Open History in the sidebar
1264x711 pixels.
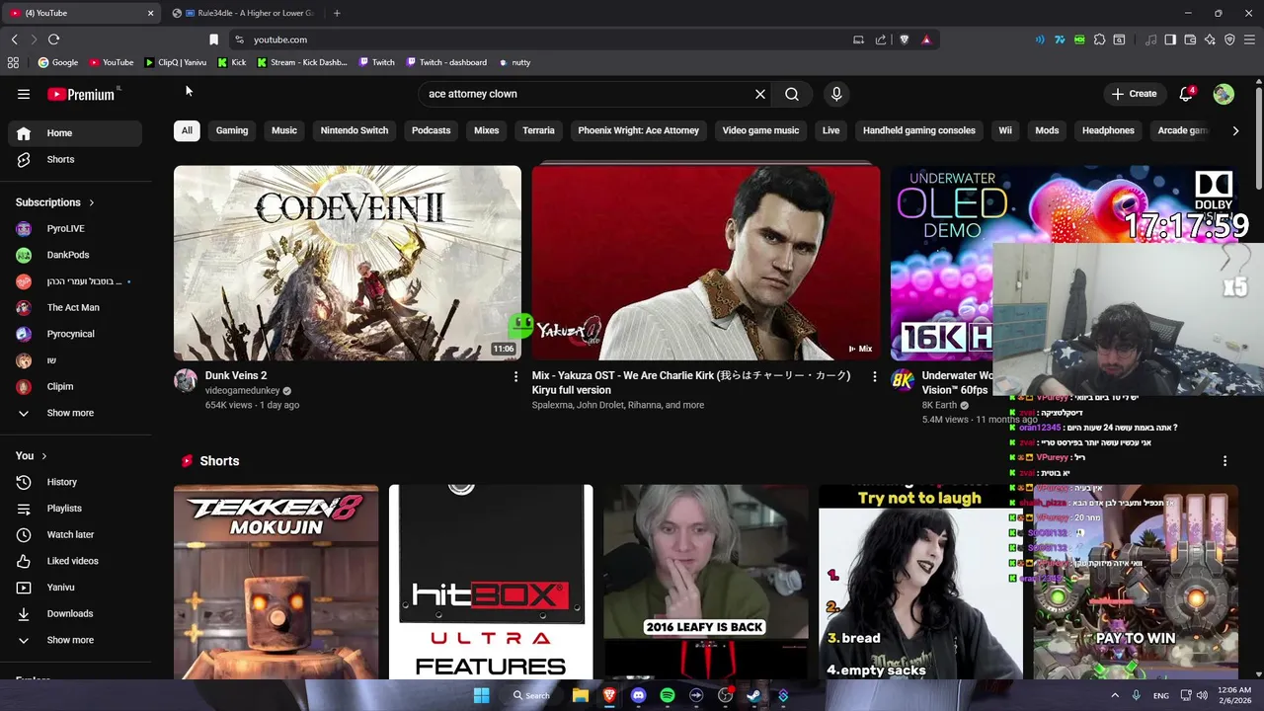click(75, 482)
